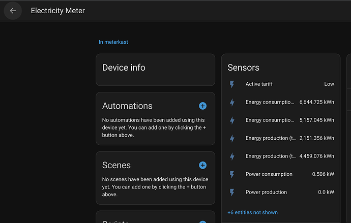Open the Active tariff 'Low' value
The width and height of the screenshot is (351, 223).
(329, 84)
